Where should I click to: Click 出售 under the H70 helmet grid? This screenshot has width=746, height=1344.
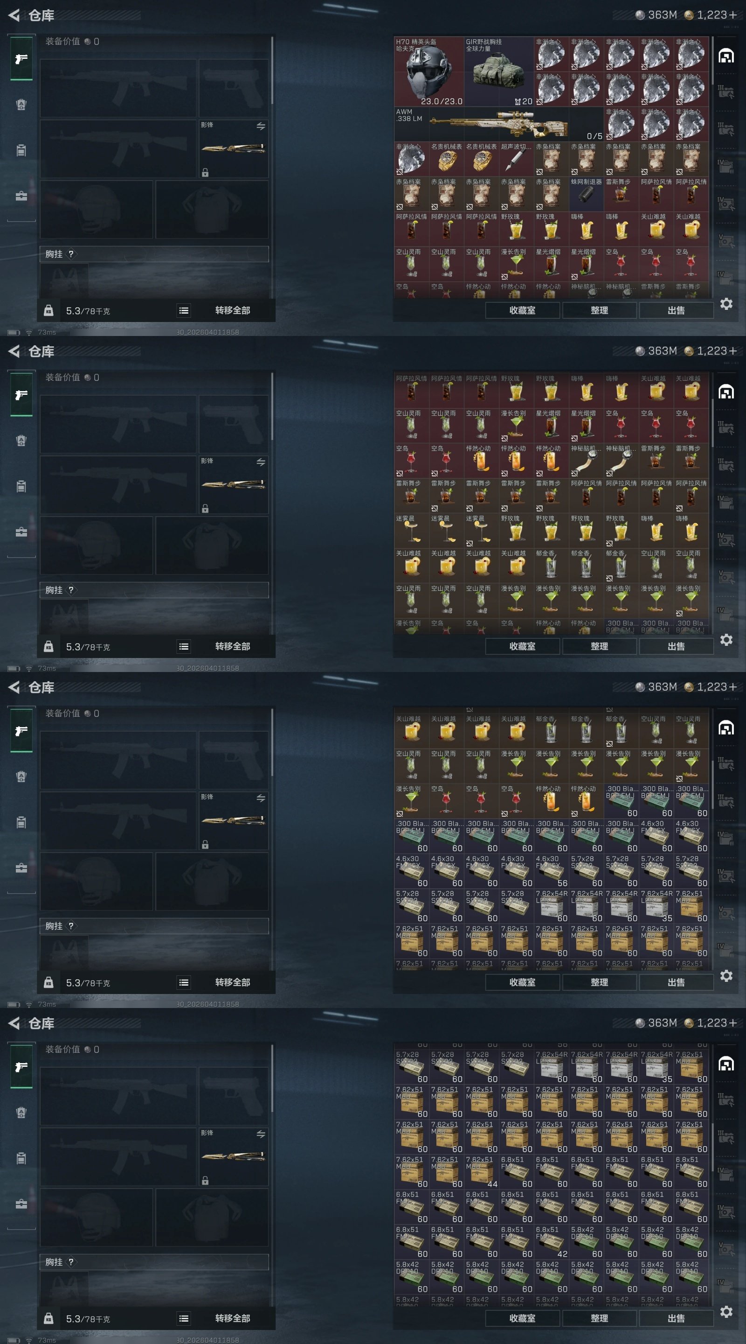pyautogui.click(x=676, y=310)
